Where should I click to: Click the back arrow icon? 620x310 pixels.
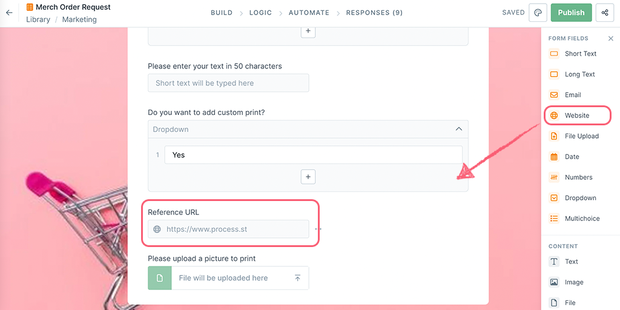click(x=9, y=13)
